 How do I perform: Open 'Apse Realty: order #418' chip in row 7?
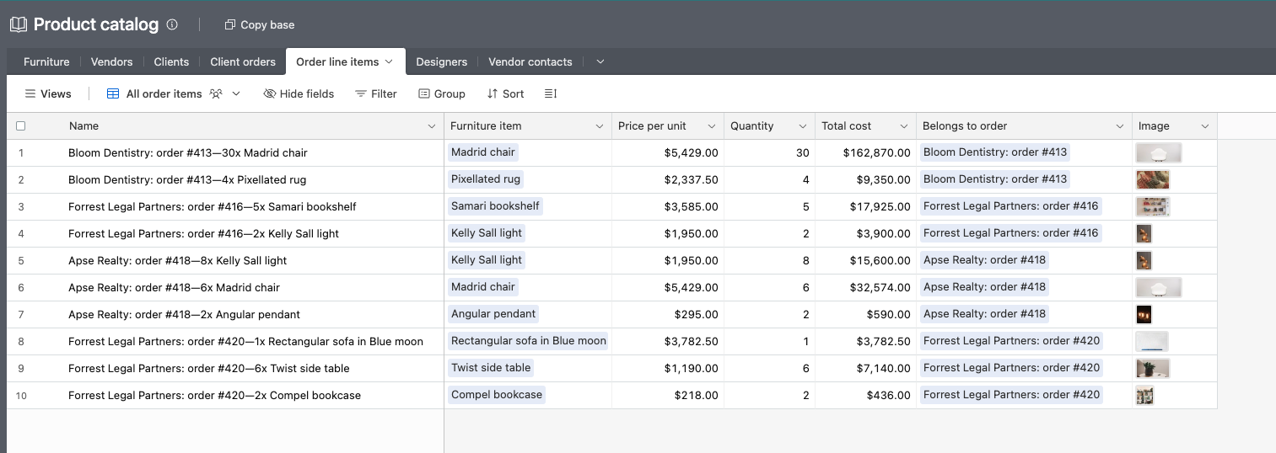[984, 314]
